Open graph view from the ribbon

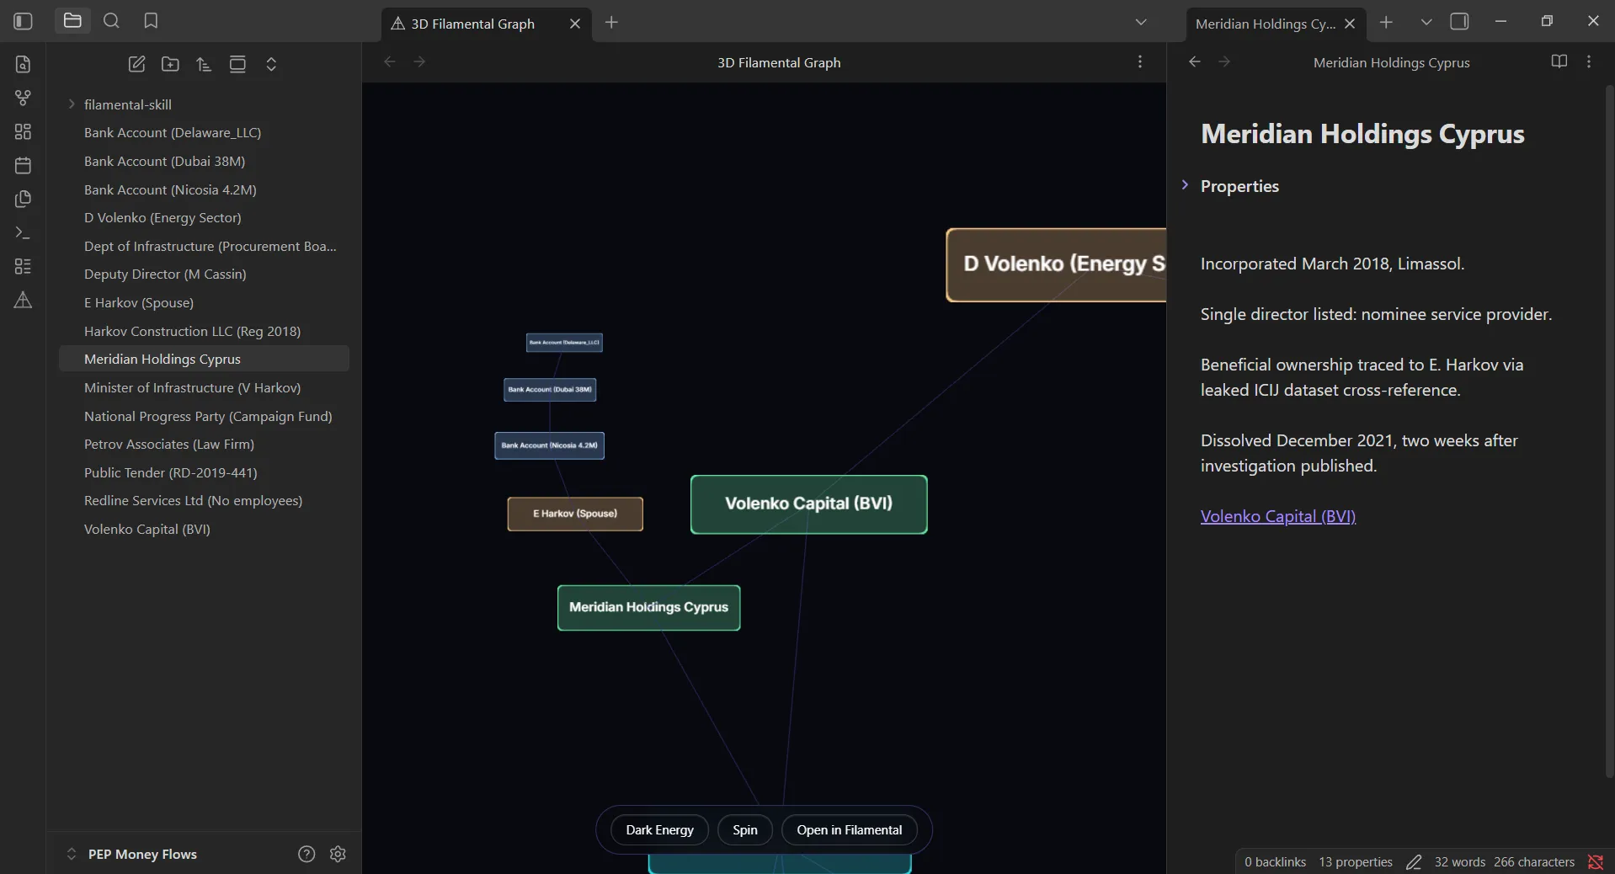[23, 98]
